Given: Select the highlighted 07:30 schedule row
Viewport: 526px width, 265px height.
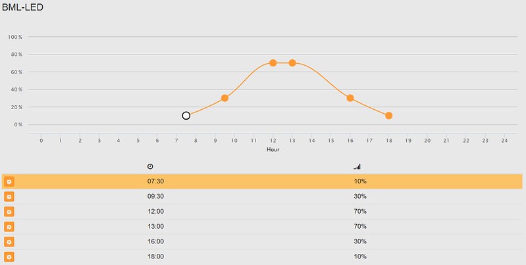Looking at the screenshot, I should tap(262, 181).
